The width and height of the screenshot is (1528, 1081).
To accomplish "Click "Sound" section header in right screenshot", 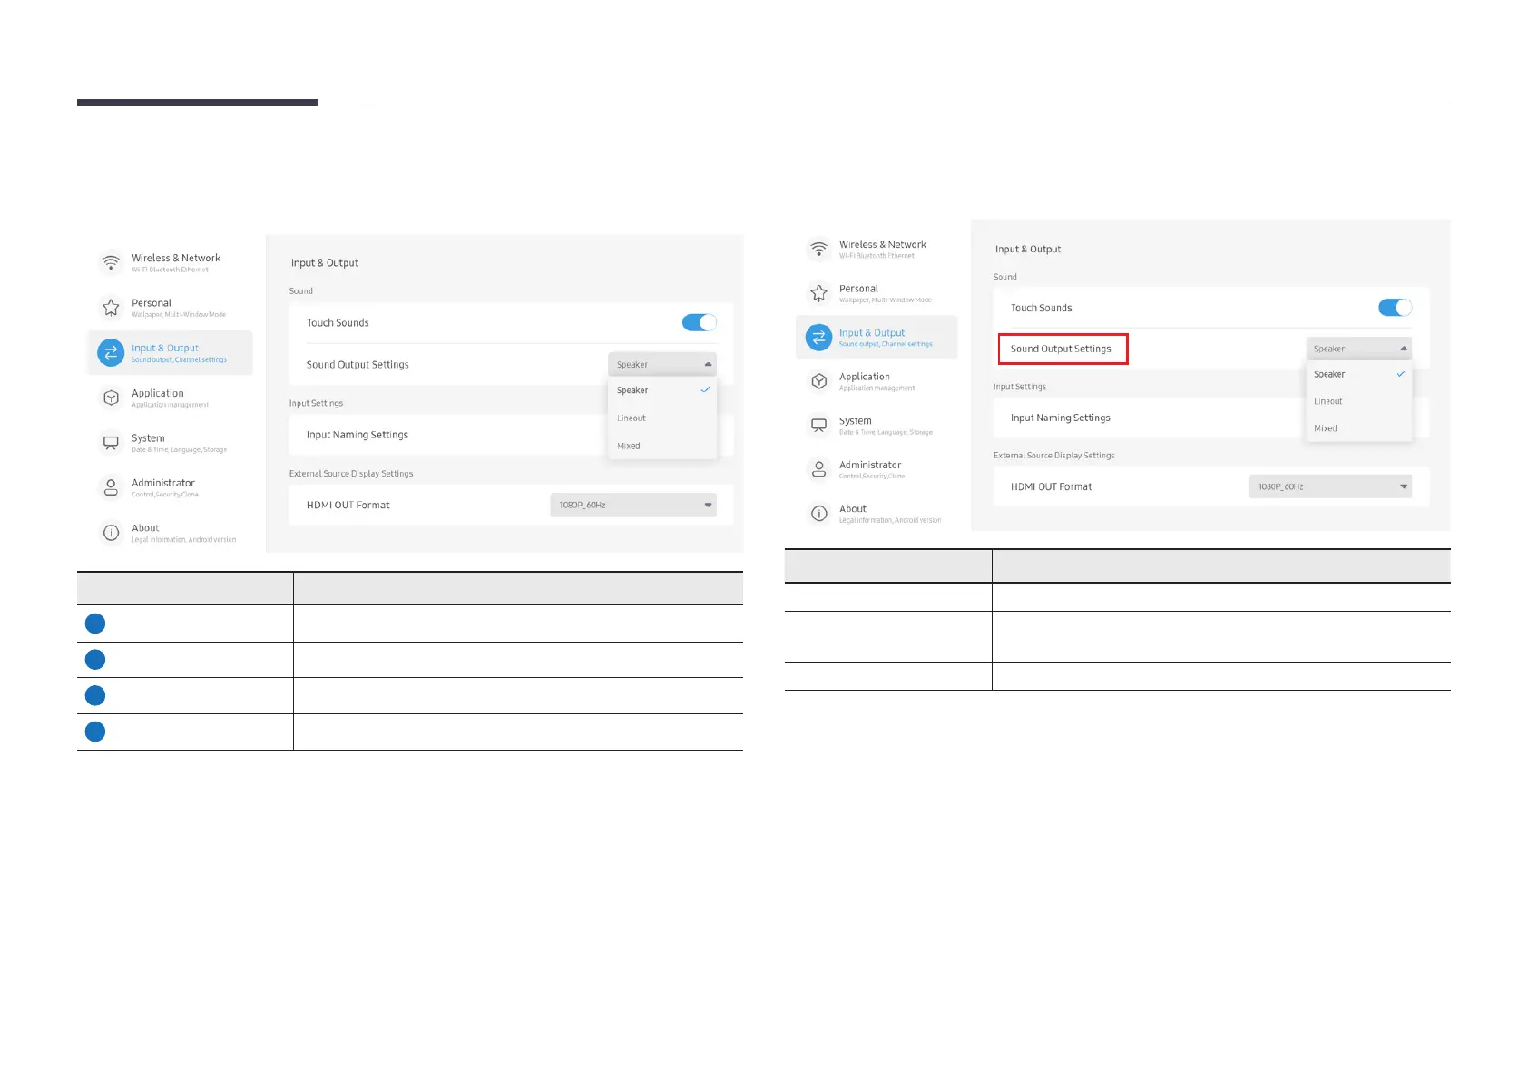I will 1005,277.
